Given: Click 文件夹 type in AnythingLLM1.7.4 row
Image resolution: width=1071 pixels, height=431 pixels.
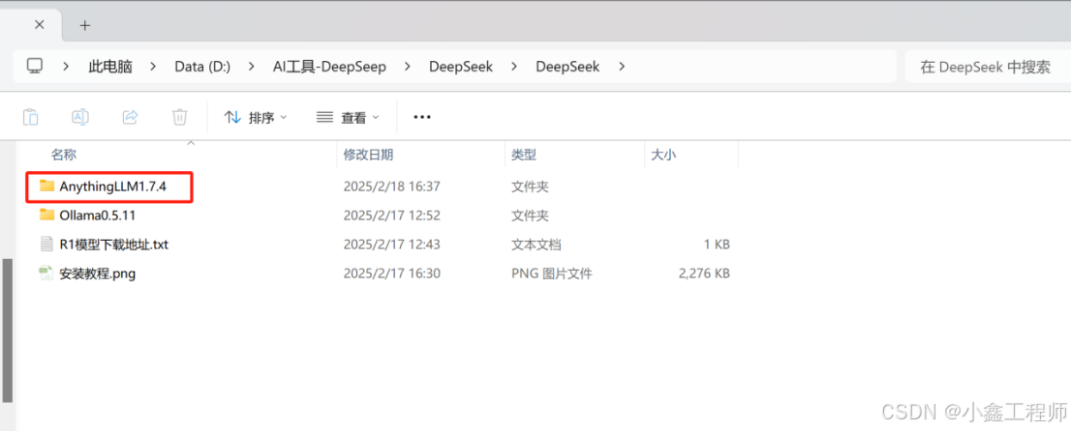Looking at the screenshot, I should [x=530, y=186].
